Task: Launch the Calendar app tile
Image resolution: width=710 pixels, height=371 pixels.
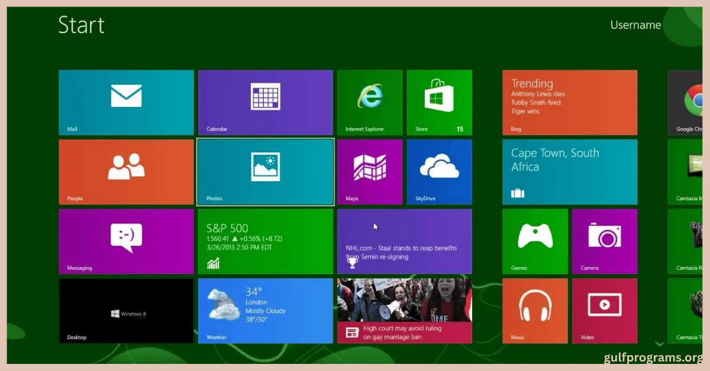Action: 265,102
